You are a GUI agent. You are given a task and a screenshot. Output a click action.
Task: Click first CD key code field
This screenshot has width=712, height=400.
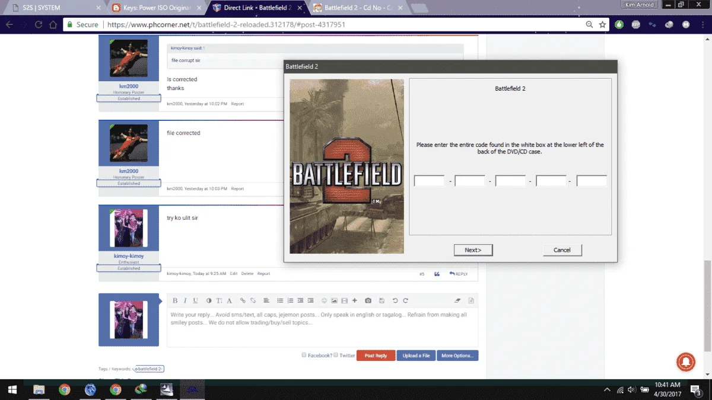pos(429,181)
